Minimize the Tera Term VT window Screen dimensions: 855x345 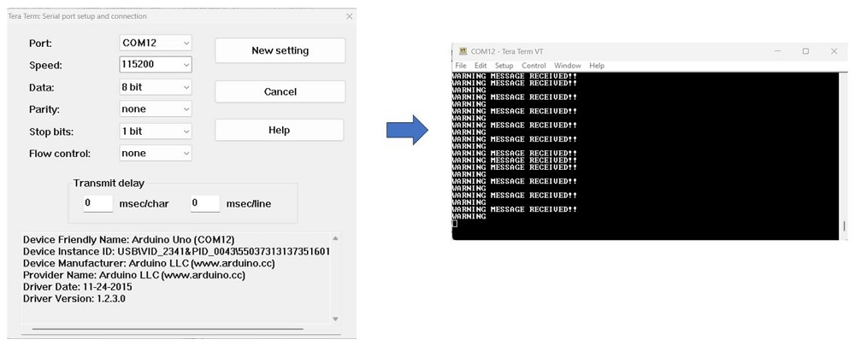pyautogui.click(x=777, y=51)
